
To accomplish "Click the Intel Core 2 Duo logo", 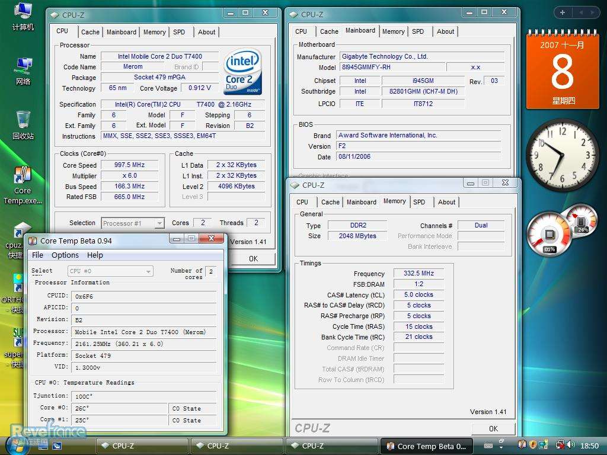I will [243, 72].
